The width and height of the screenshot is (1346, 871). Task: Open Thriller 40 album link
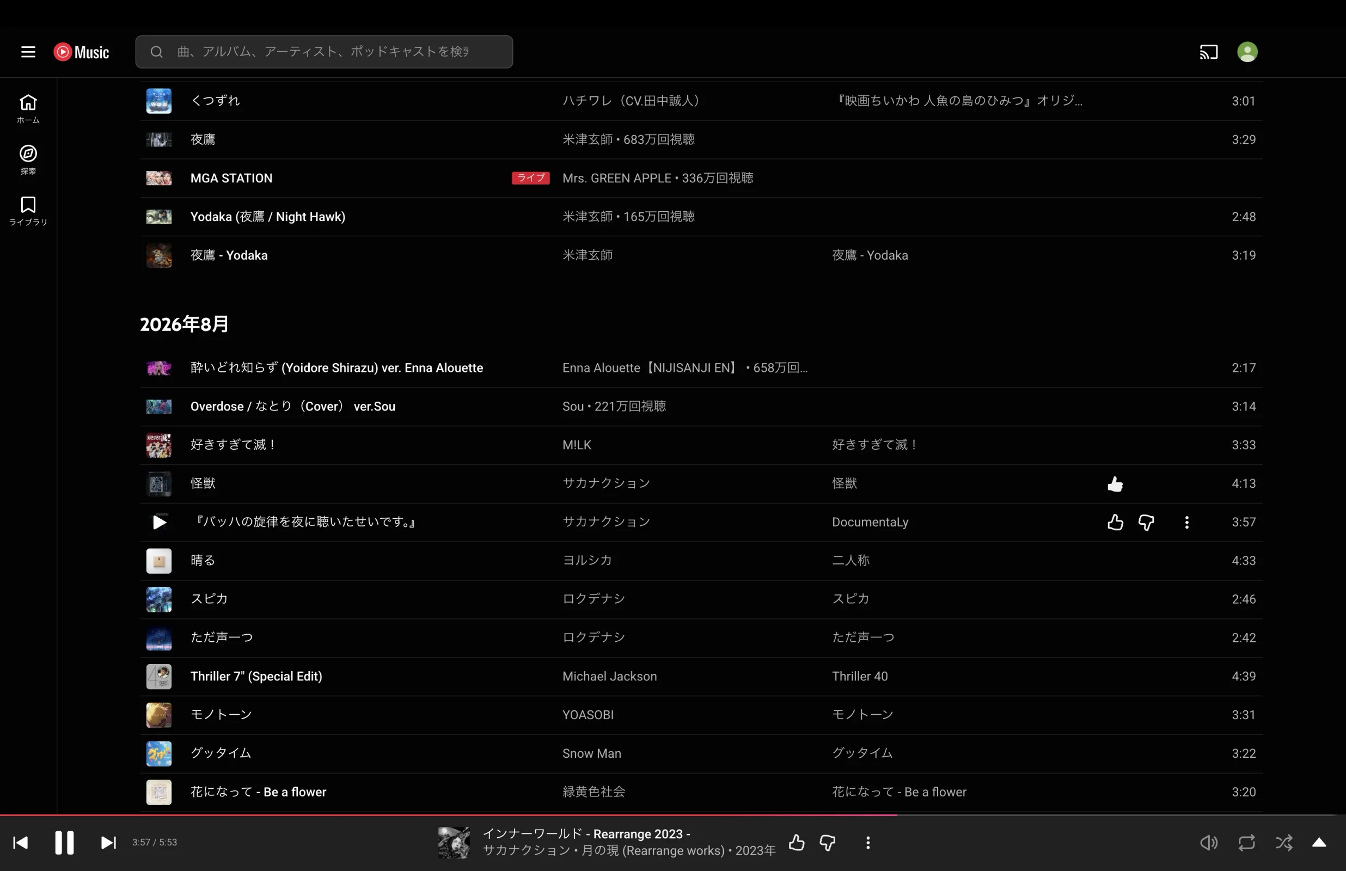[860, 676]
